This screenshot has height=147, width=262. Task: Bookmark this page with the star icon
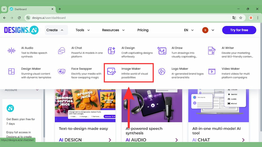[241, 18]
